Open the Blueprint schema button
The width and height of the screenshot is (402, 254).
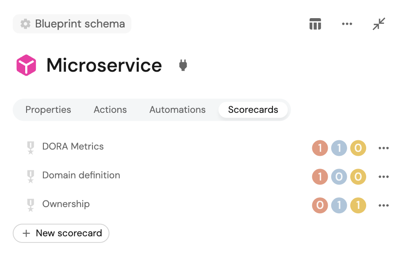72,24
